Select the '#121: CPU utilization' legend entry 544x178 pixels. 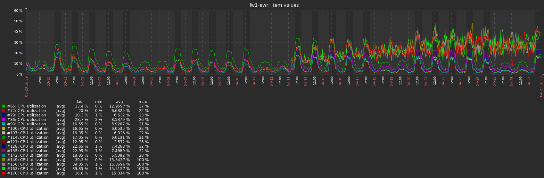28,142
